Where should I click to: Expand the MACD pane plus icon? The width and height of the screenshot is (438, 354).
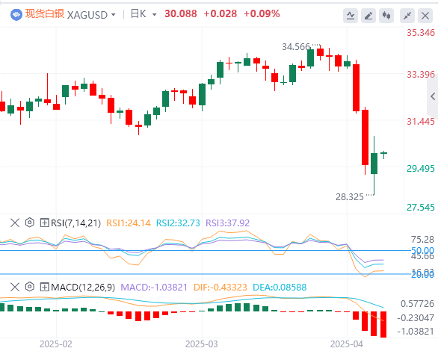(44, 287)
